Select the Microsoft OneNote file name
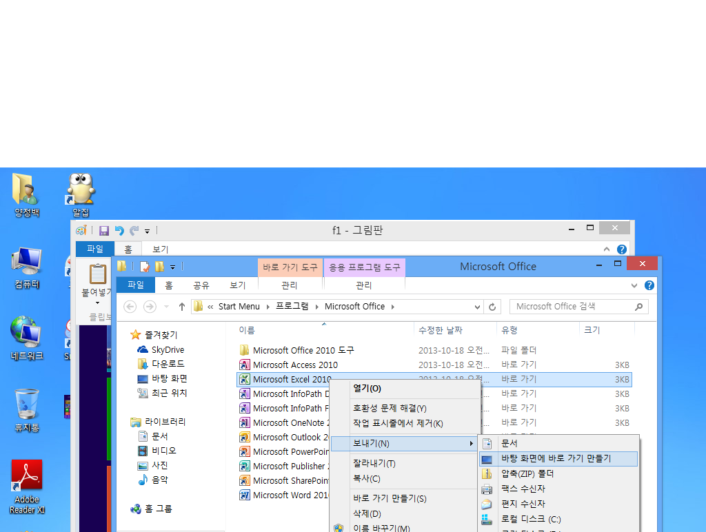This screenshot has width=706, height=532. 291,422
